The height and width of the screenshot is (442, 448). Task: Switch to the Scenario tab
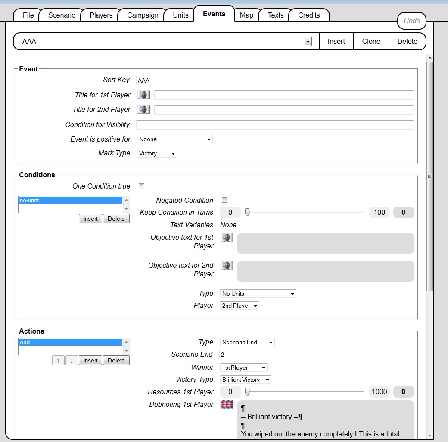[x=62, y=15]
